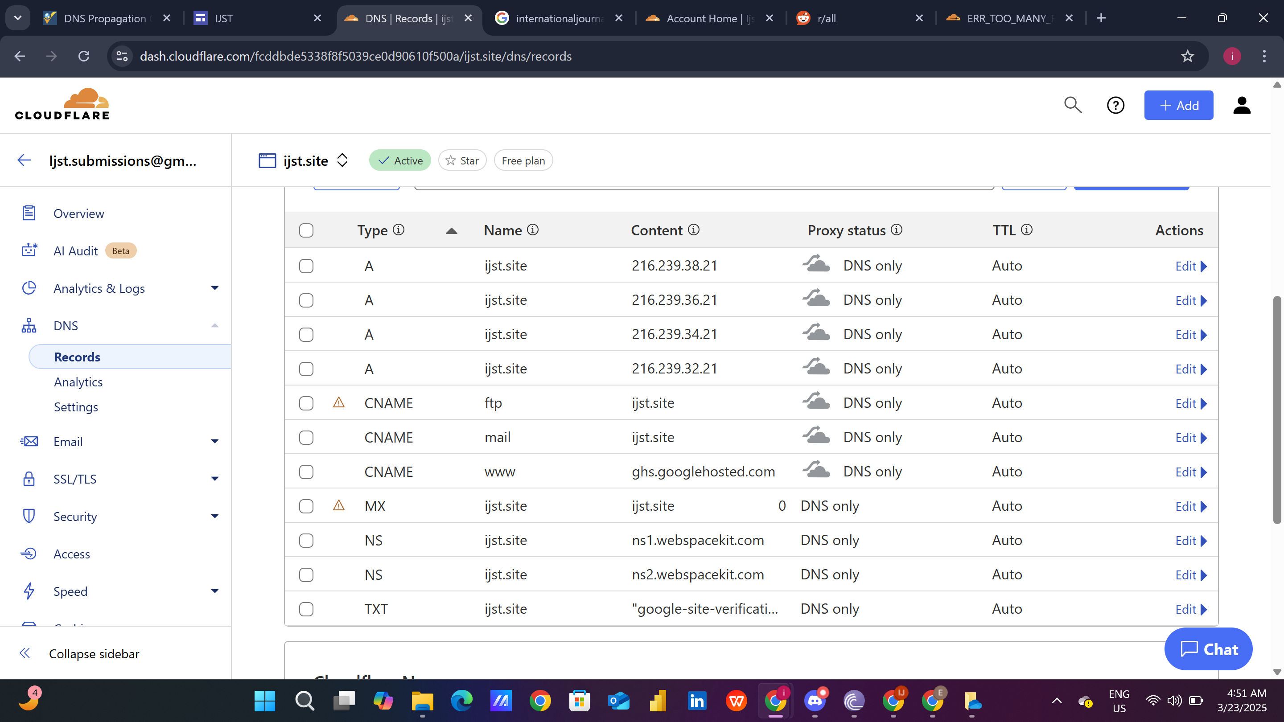Click the Cloudflare search magnifier icon
The width and height of the screenshot is (1284, 722).
point(1073,105)
